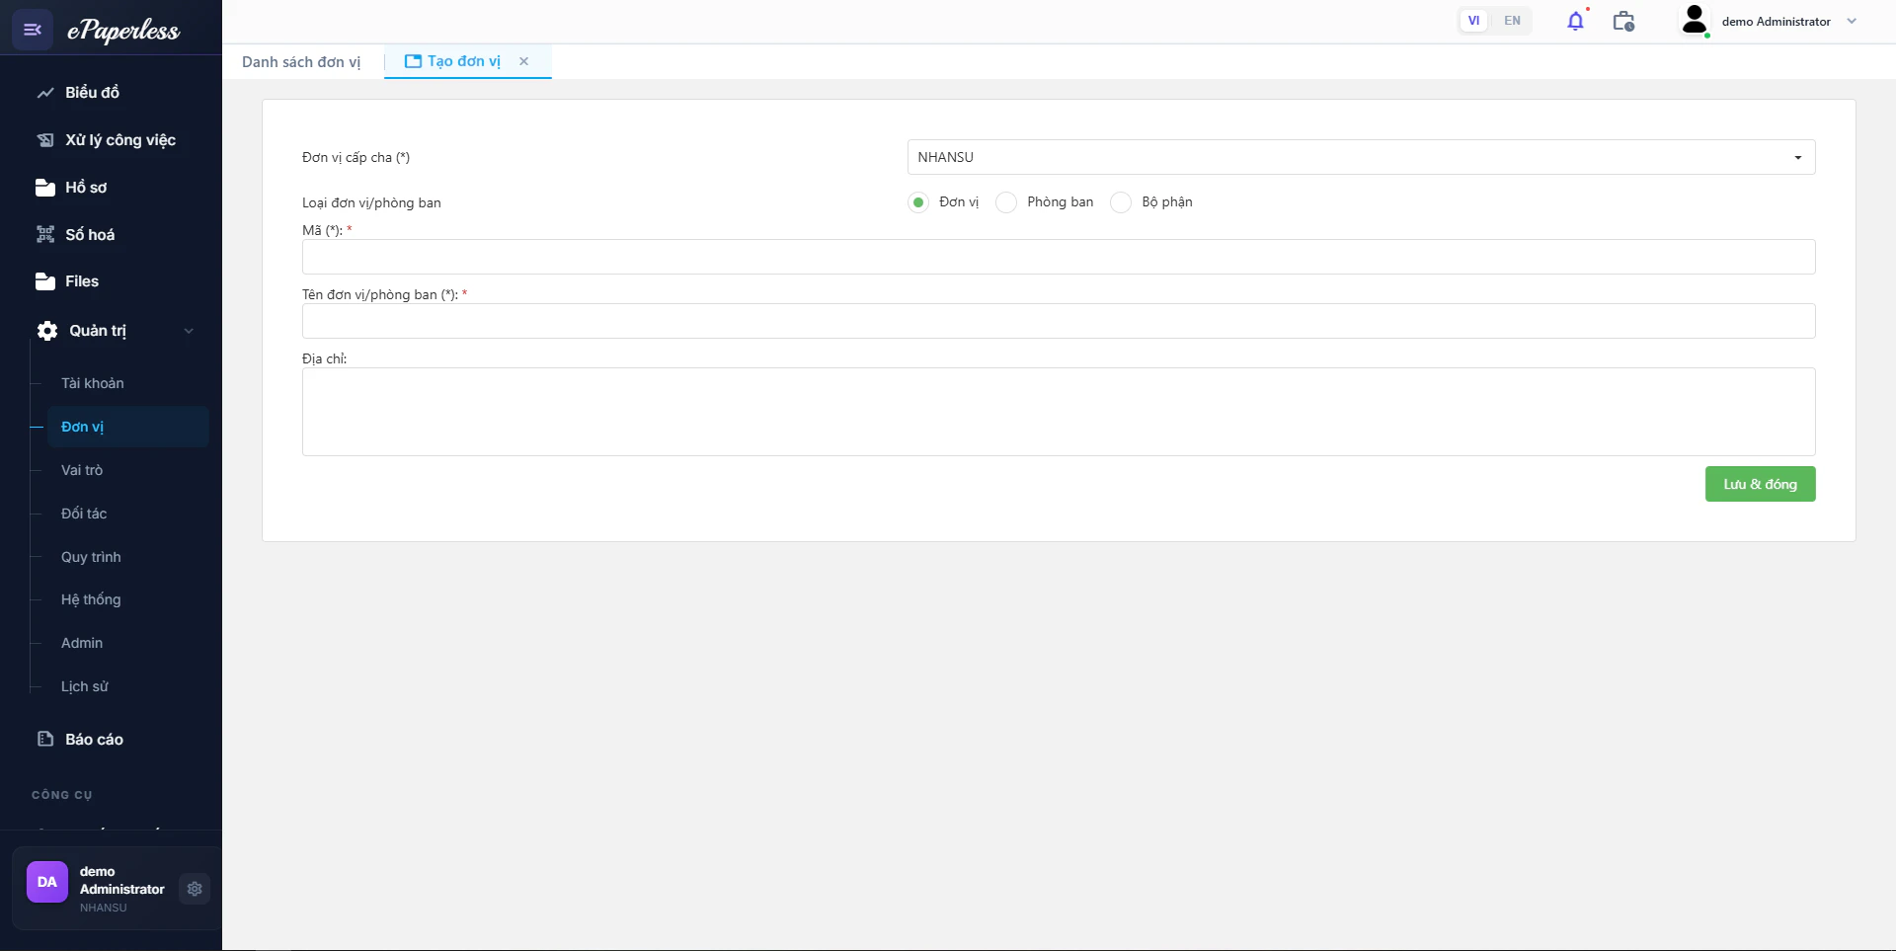The image size is (1896, 951).
Task: Open the sidebar profile settings gear
Action: coord(195,889)
